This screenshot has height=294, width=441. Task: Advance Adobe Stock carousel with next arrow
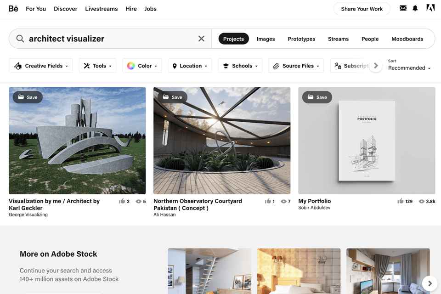pos(430,283)
